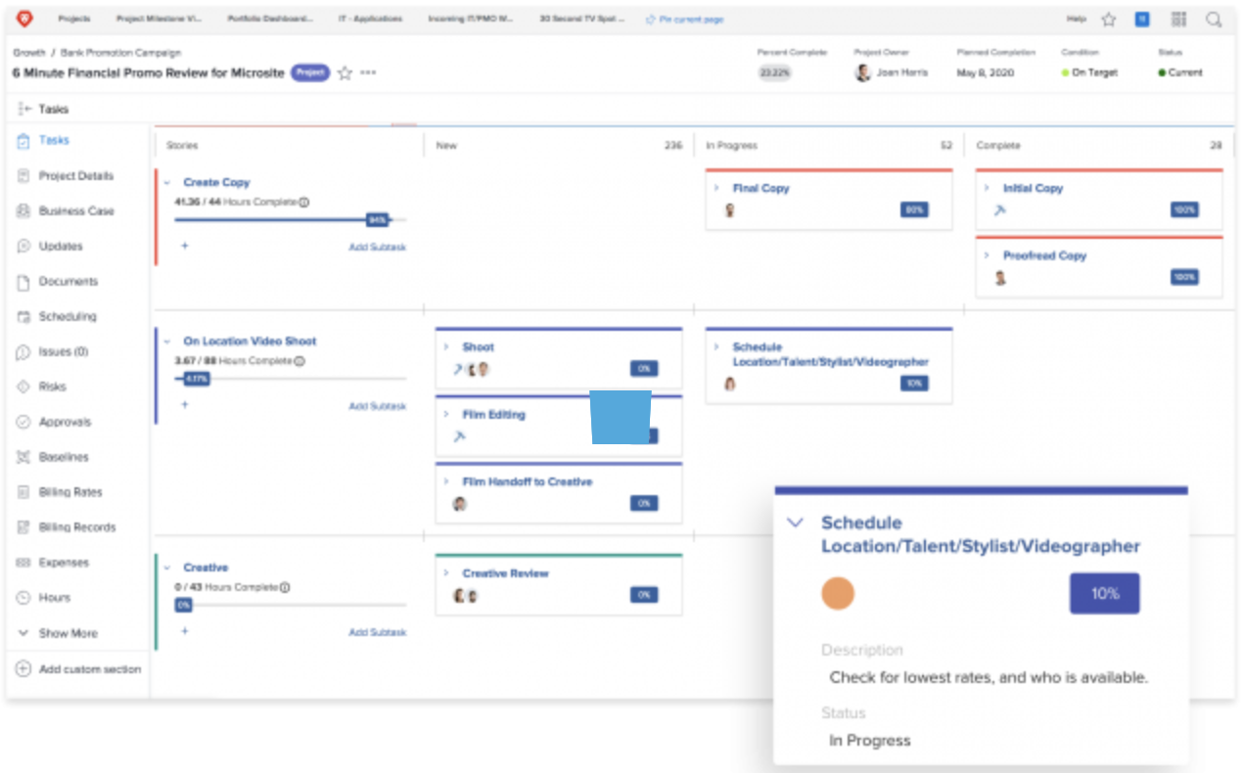Open the Documents section from sidebar

[22, 281]
